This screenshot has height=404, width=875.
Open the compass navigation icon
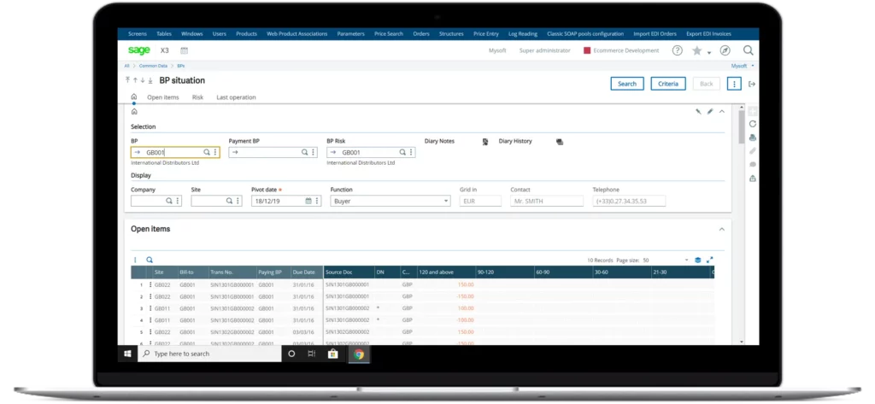tap(725, 50)
